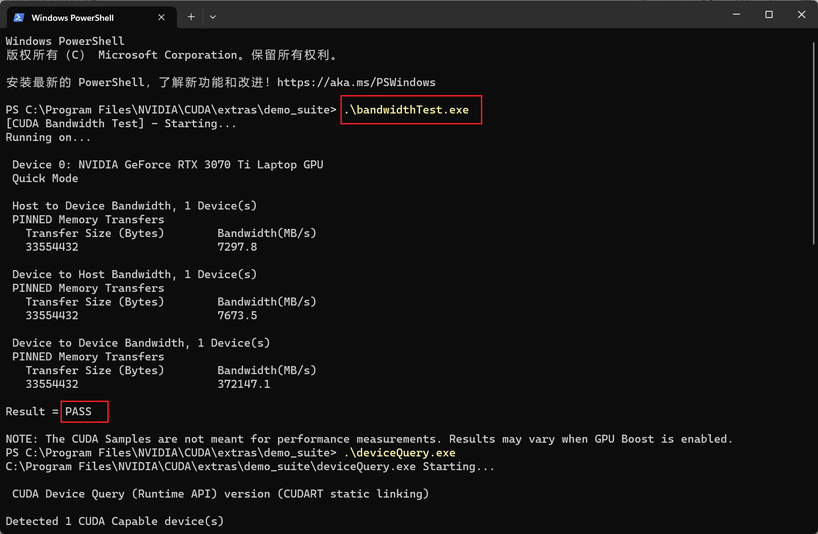Click the Running on... line
Image resolution: width=818 pixels, height=534 pixels.
[x=48, y=137]
